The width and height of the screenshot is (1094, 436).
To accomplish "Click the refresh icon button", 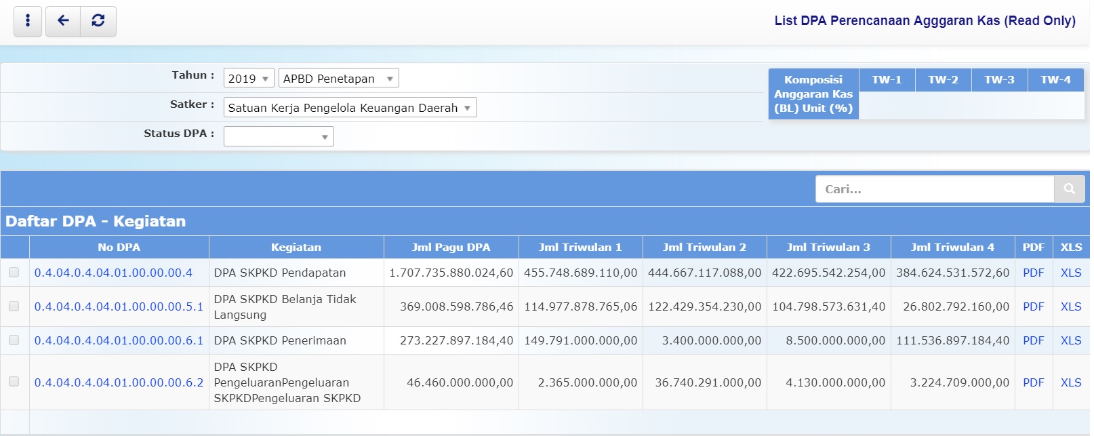I will 98,21.
